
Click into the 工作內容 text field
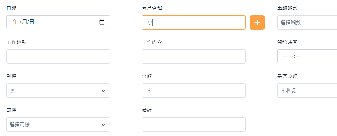(x=194, y=56)
